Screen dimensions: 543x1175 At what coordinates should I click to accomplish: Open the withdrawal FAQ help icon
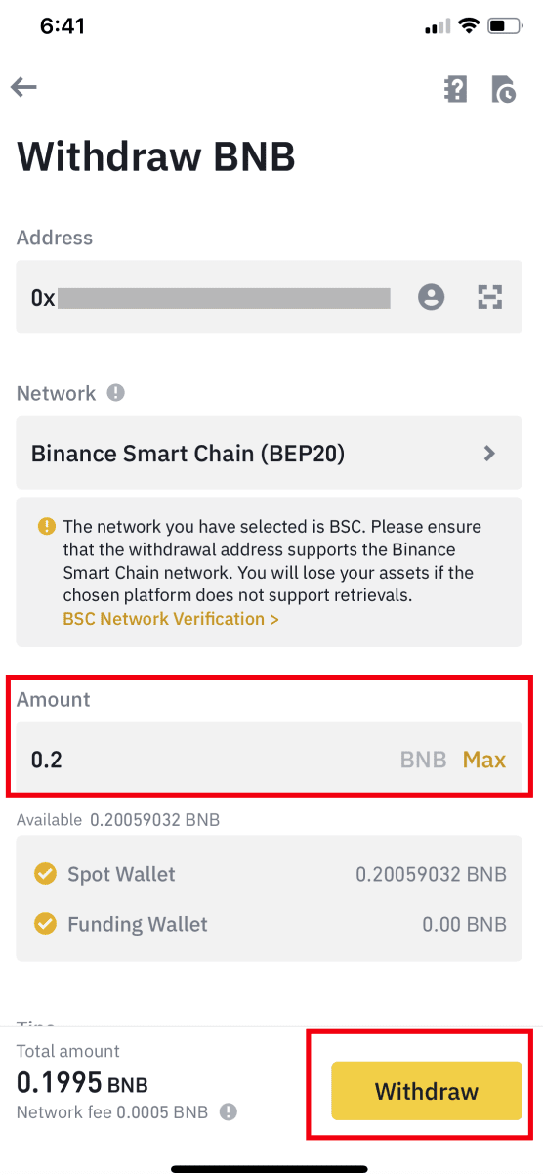click(455, 89)
